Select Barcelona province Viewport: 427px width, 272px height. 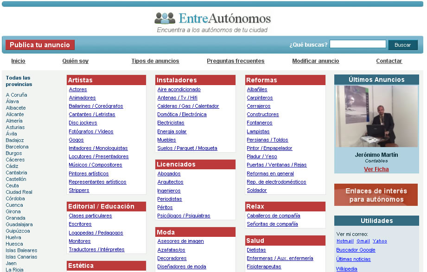click(17, 147)
